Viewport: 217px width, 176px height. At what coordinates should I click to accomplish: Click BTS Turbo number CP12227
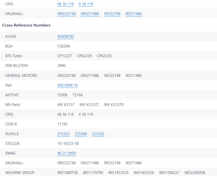(65, 56)
